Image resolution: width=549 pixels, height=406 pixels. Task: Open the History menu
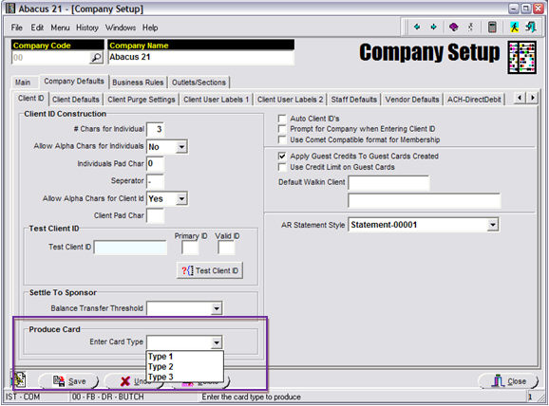tap(87, 28)
